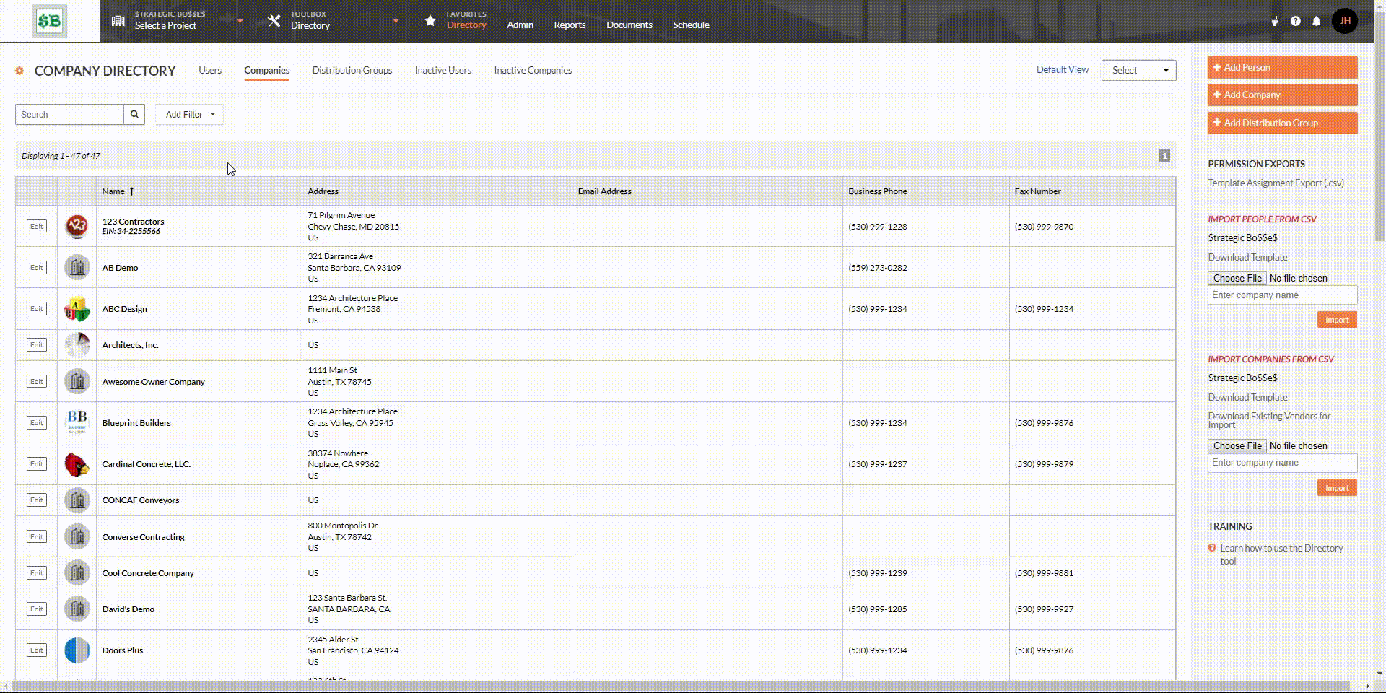Image resolution: width=1386 pixels, height=693 pixels.
Task: Open the JH user avatar menu
Action: [x=1345, y=21]
